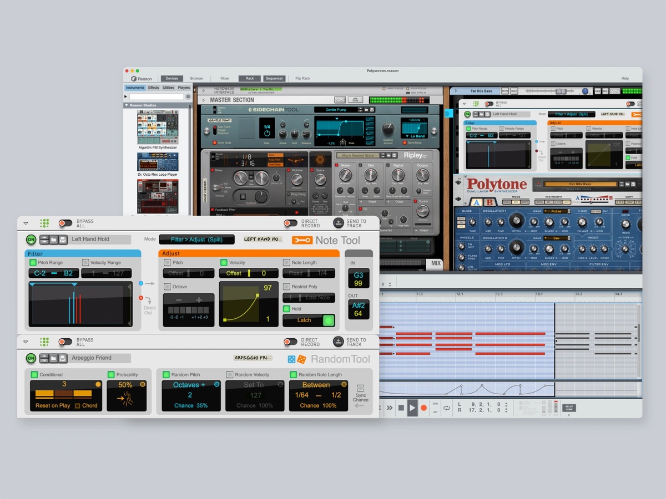Screen dimensions: 666x499
Task: Collapse the Note Tool with its disclosure triangle
Action: (x=26, y=222)
